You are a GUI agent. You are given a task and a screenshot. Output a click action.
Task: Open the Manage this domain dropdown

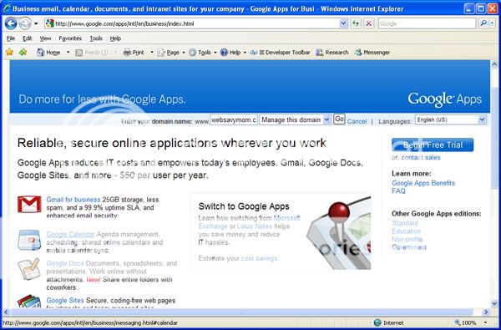[296, 120]
